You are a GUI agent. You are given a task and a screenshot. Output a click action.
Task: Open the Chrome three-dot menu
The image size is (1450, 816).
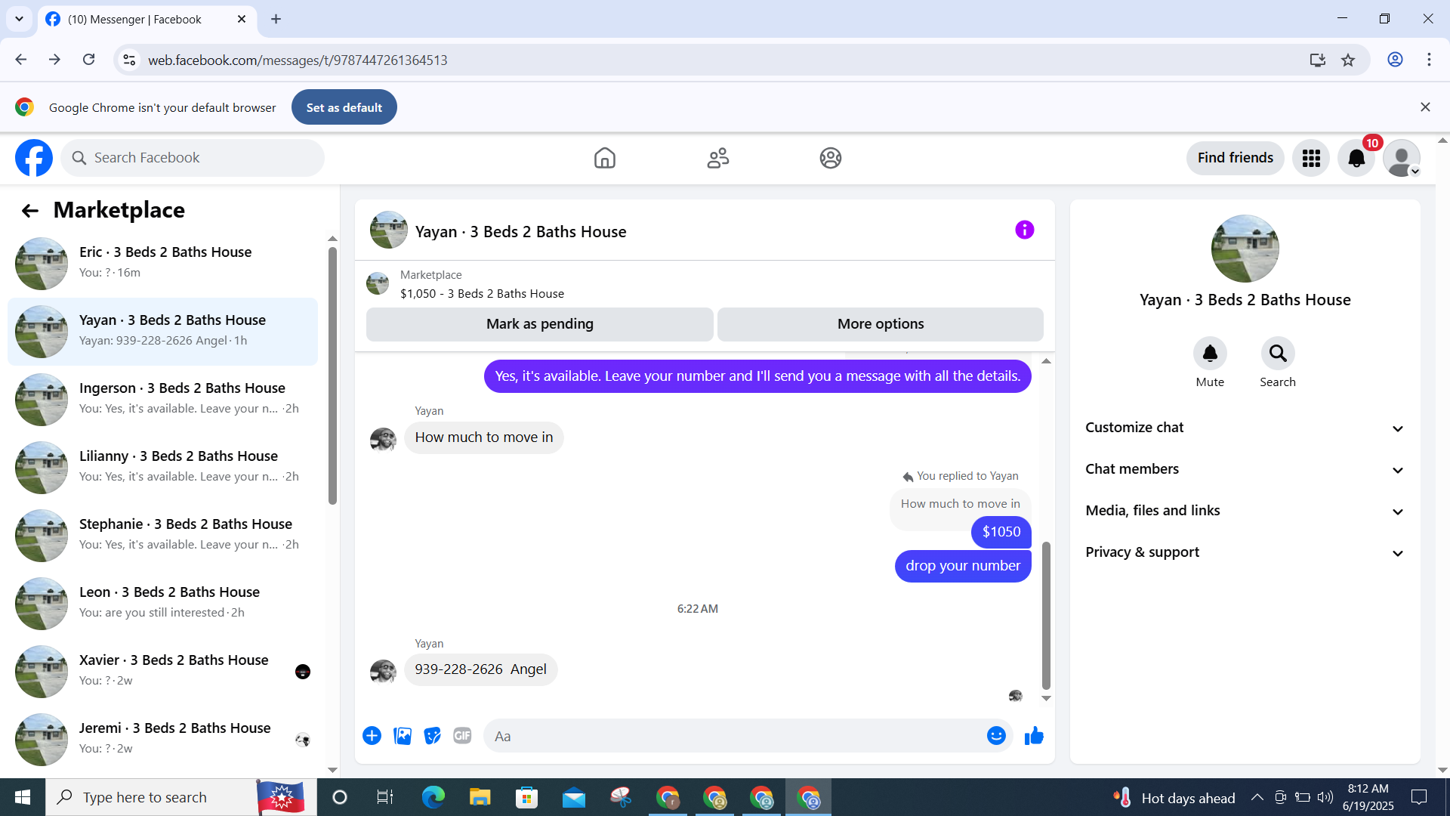(x=1429, y=60)
